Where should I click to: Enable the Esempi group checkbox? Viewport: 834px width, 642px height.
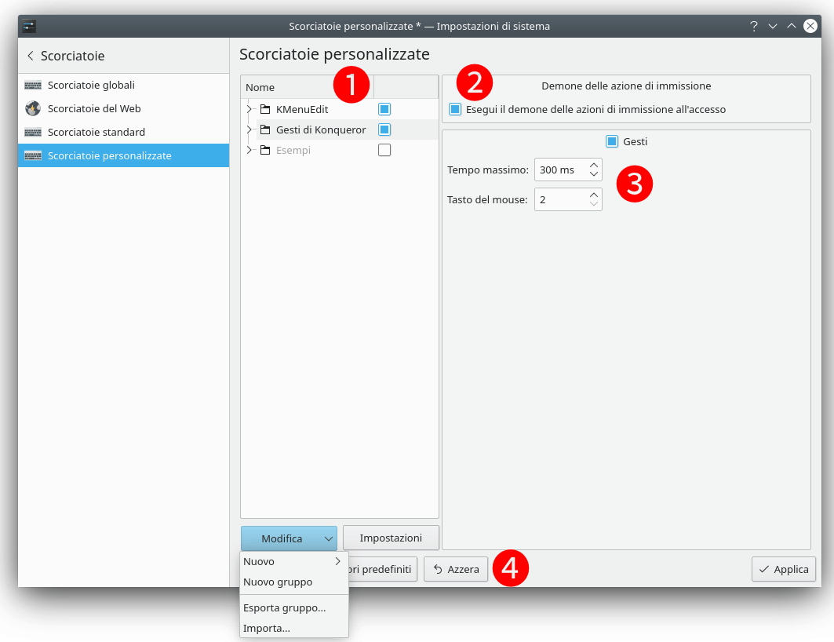coord(384,150)
